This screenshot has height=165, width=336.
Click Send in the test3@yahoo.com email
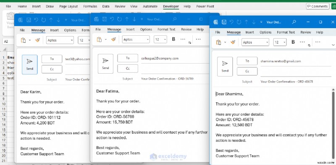coord(29,64)
